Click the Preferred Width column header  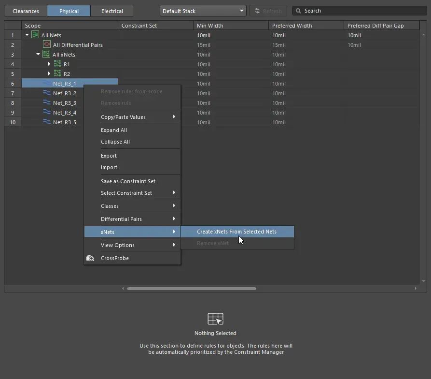pos(306,26)
